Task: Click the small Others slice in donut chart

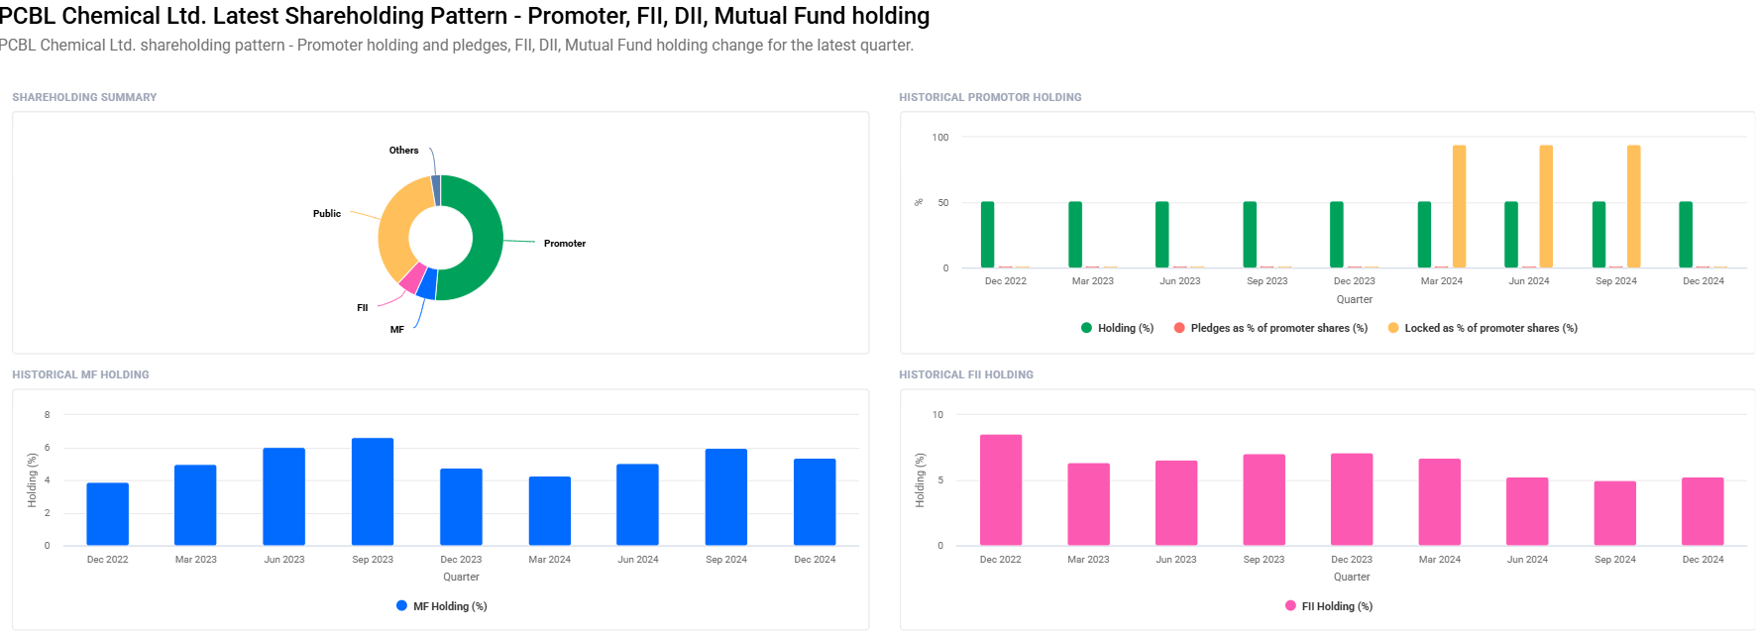Action: 436,189
